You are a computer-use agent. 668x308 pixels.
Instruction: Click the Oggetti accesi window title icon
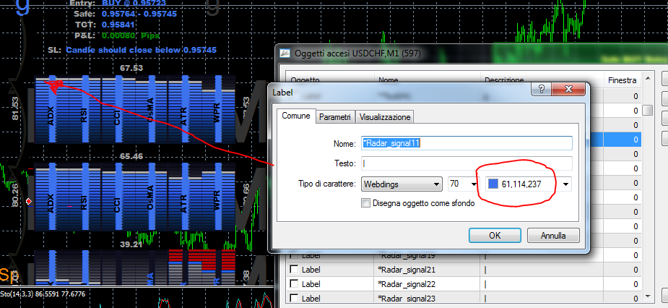285,54
